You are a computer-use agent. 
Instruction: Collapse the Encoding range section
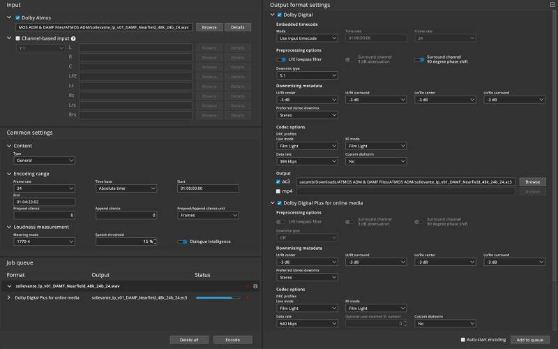[x=9, y=173]
